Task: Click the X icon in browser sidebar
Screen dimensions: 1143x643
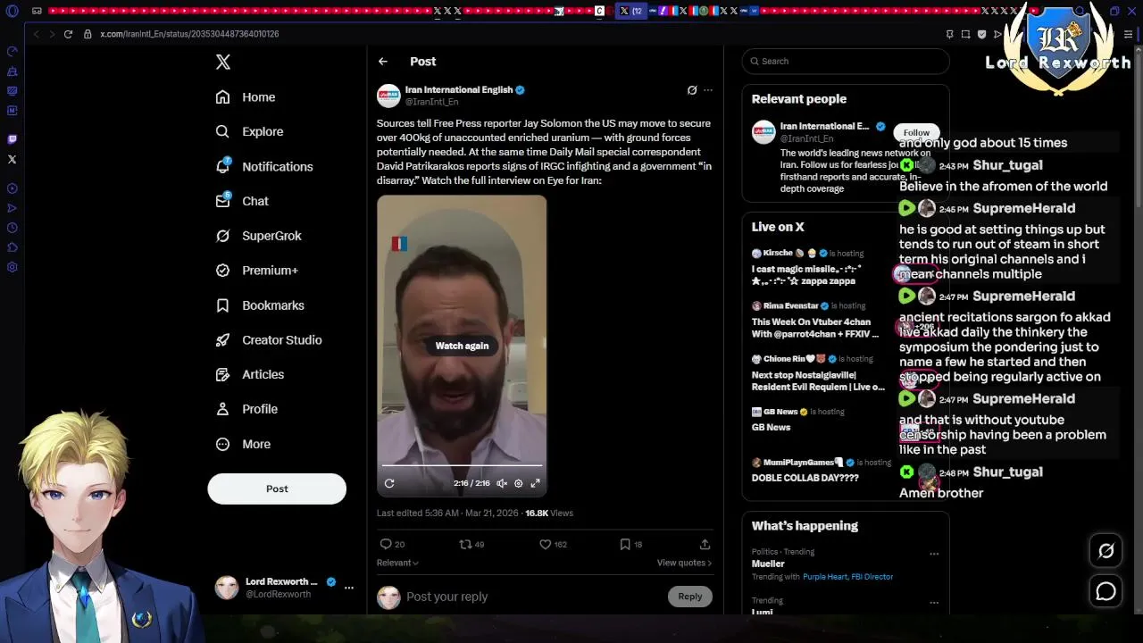Action: 12,160
